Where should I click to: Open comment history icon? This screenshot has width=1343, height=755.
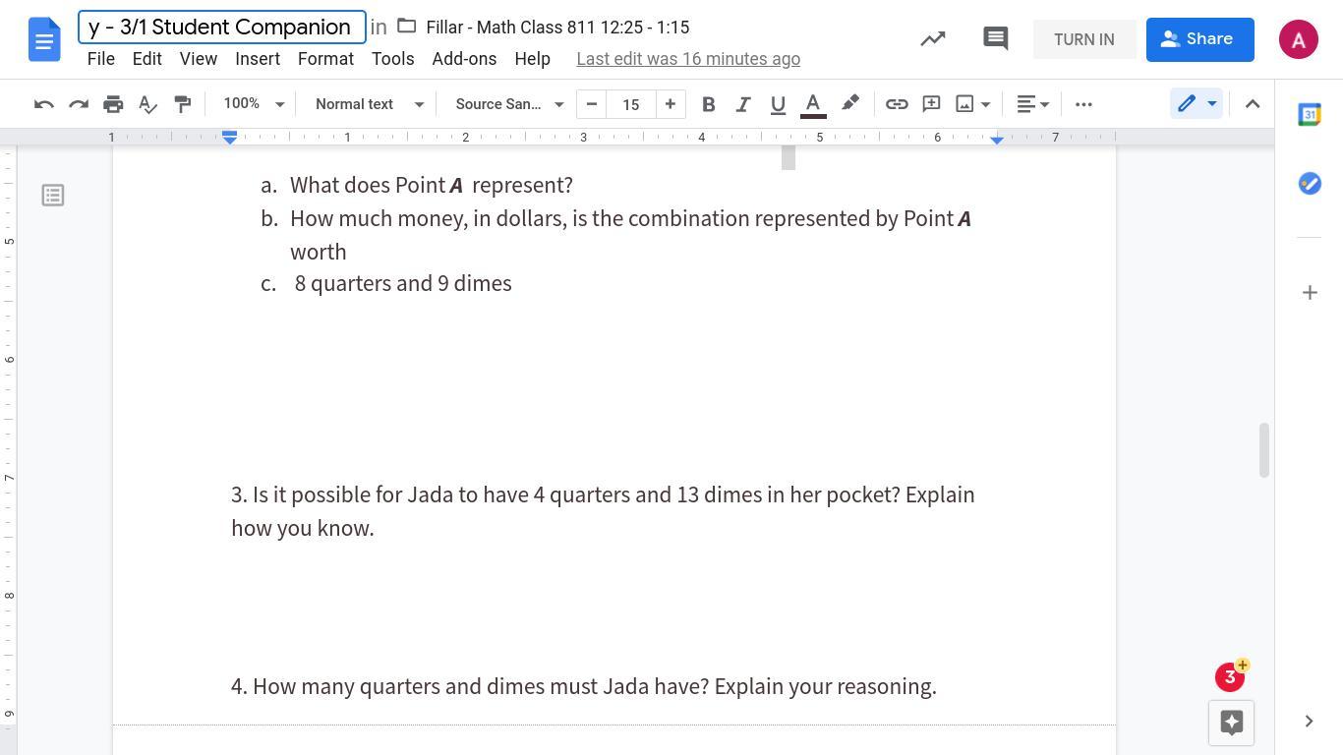[x=995, y=39]
